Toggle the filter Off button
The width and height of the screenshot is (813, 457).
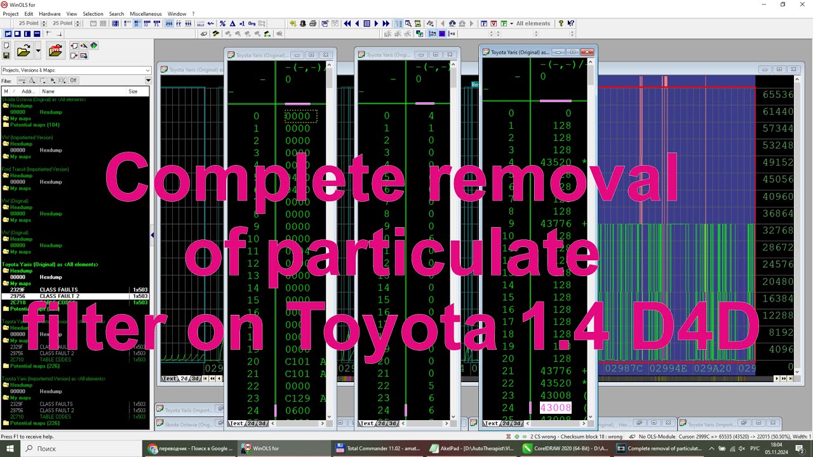pyautogui.click(x=73, y=81)
